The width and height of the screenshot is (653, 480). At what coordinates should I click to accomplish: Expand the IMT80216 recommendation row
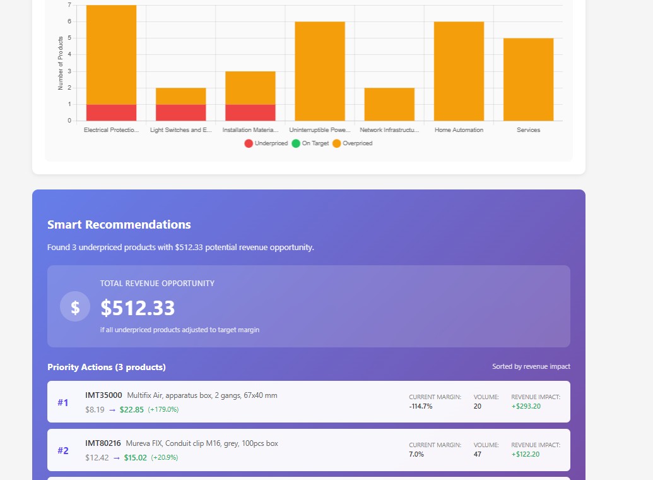(x=308, y=450)
